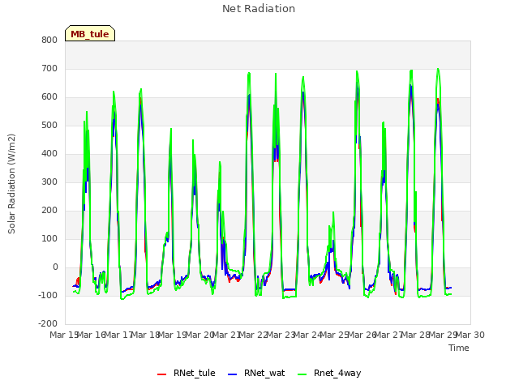Click the 800 y-axis tick label
The image size is (519, 389).
coord(49,40)
